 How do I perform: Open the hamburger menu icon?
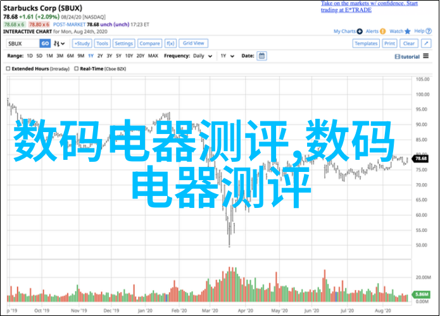[x=425, y=56]
